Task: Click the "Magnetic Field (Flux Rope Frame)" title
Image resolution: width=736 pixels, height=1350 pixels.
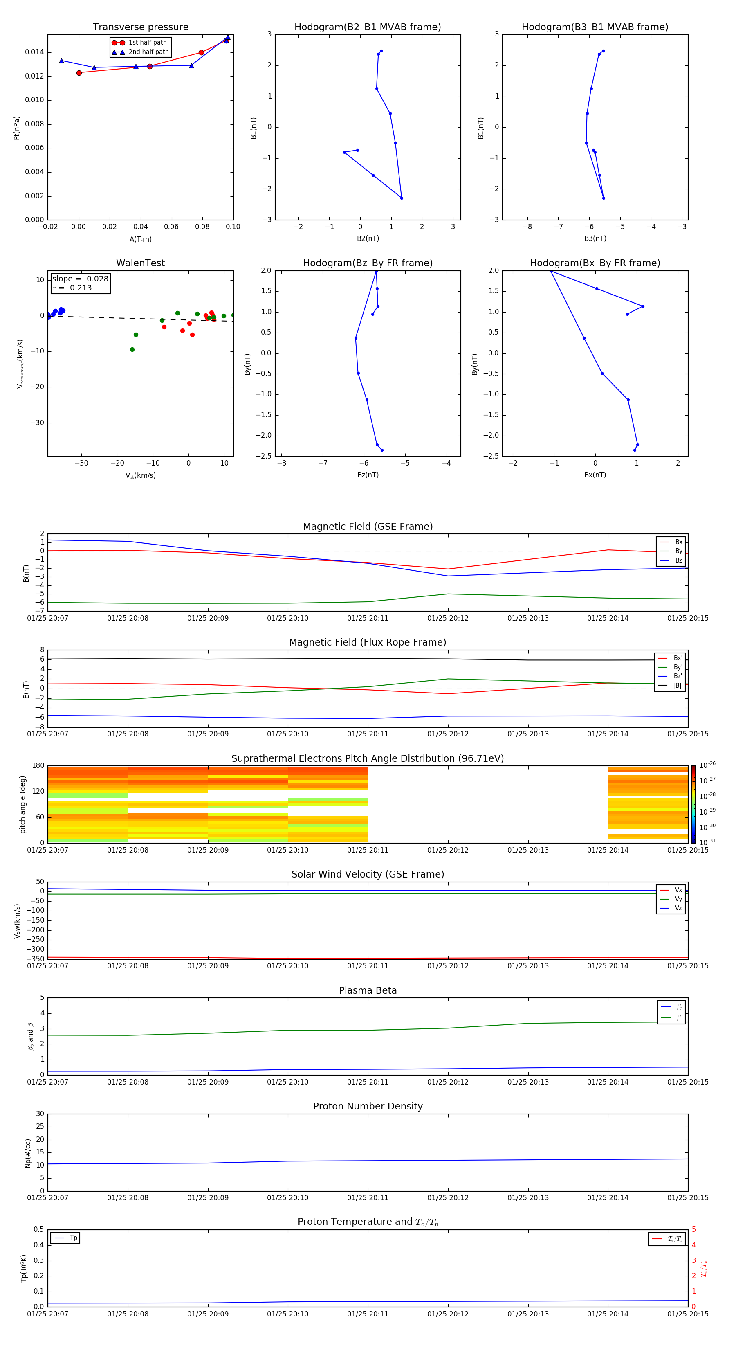Action: coord(368,642)
